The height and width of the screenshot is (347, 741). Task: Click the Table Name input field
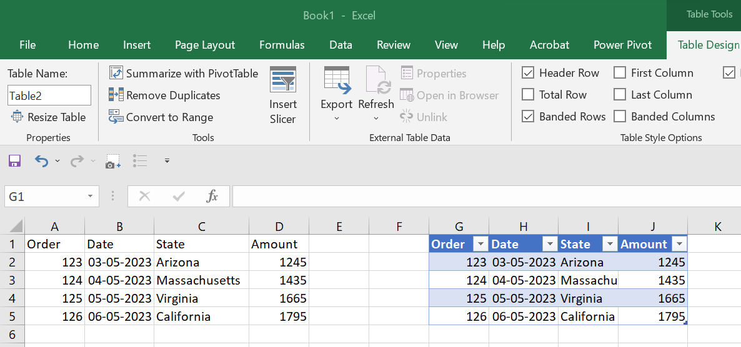49,95
